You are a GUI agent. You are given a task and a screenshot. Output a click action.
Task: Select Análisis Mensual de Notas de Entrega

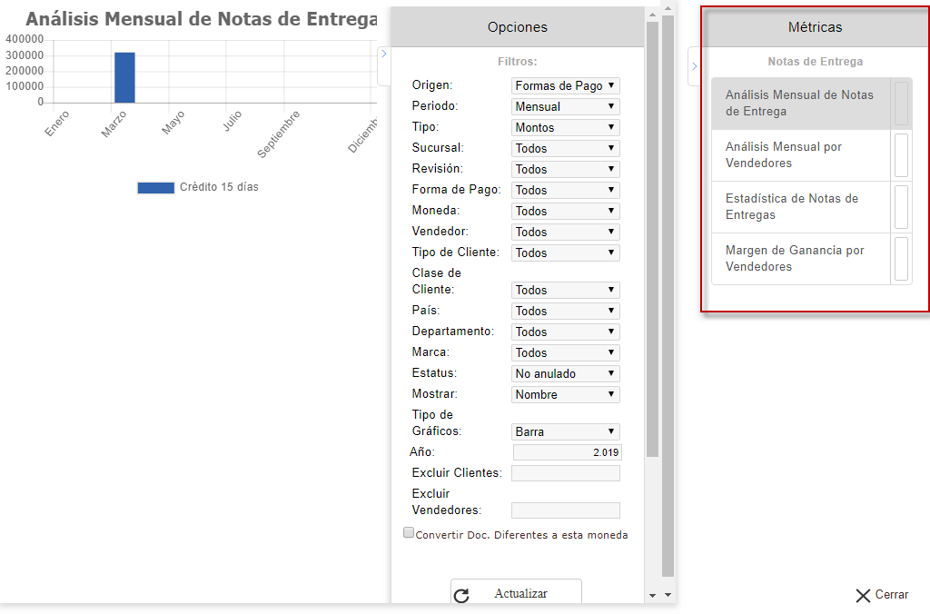pos(799,104)
